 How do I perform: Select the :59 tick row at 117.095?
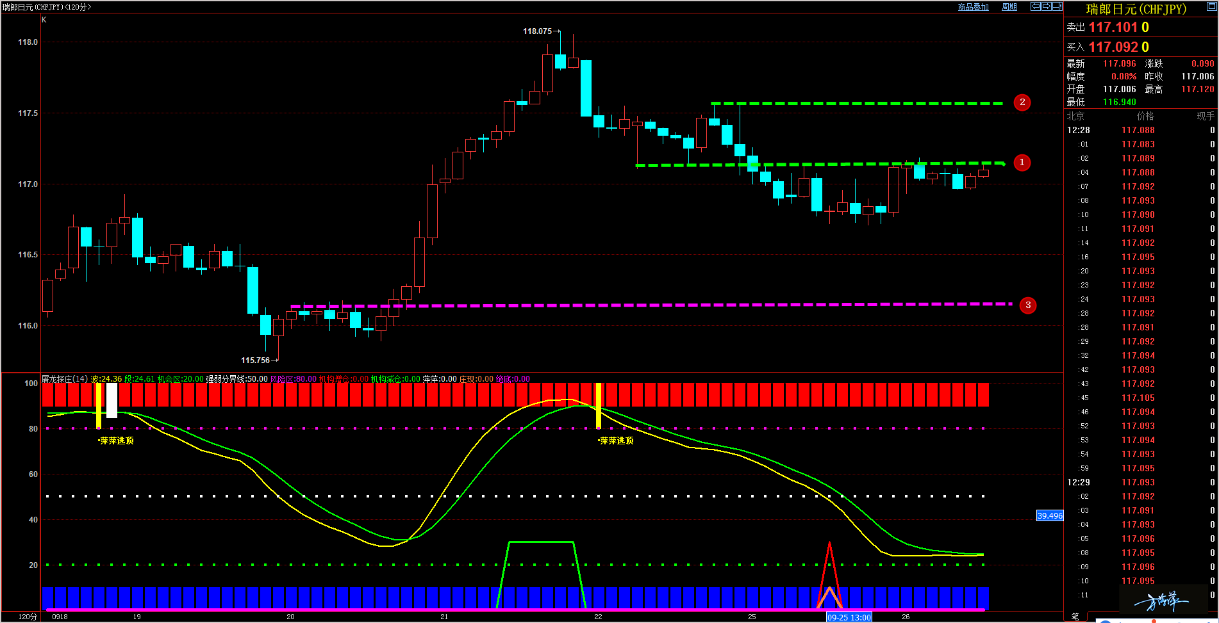pyautogui.click(x=1141, y=468)
